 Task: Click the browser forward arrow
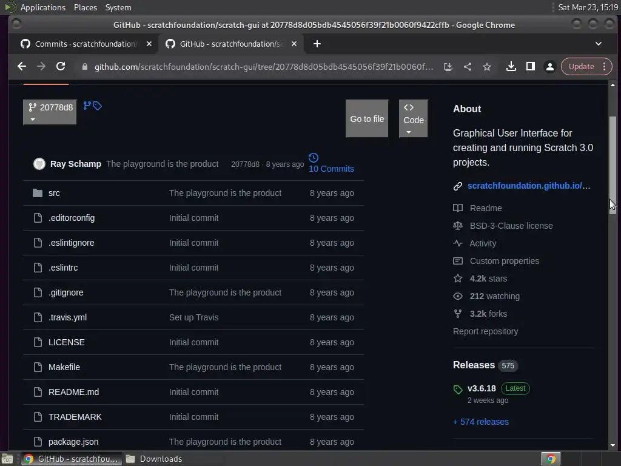pyautogui.click(x=41, y=67)
